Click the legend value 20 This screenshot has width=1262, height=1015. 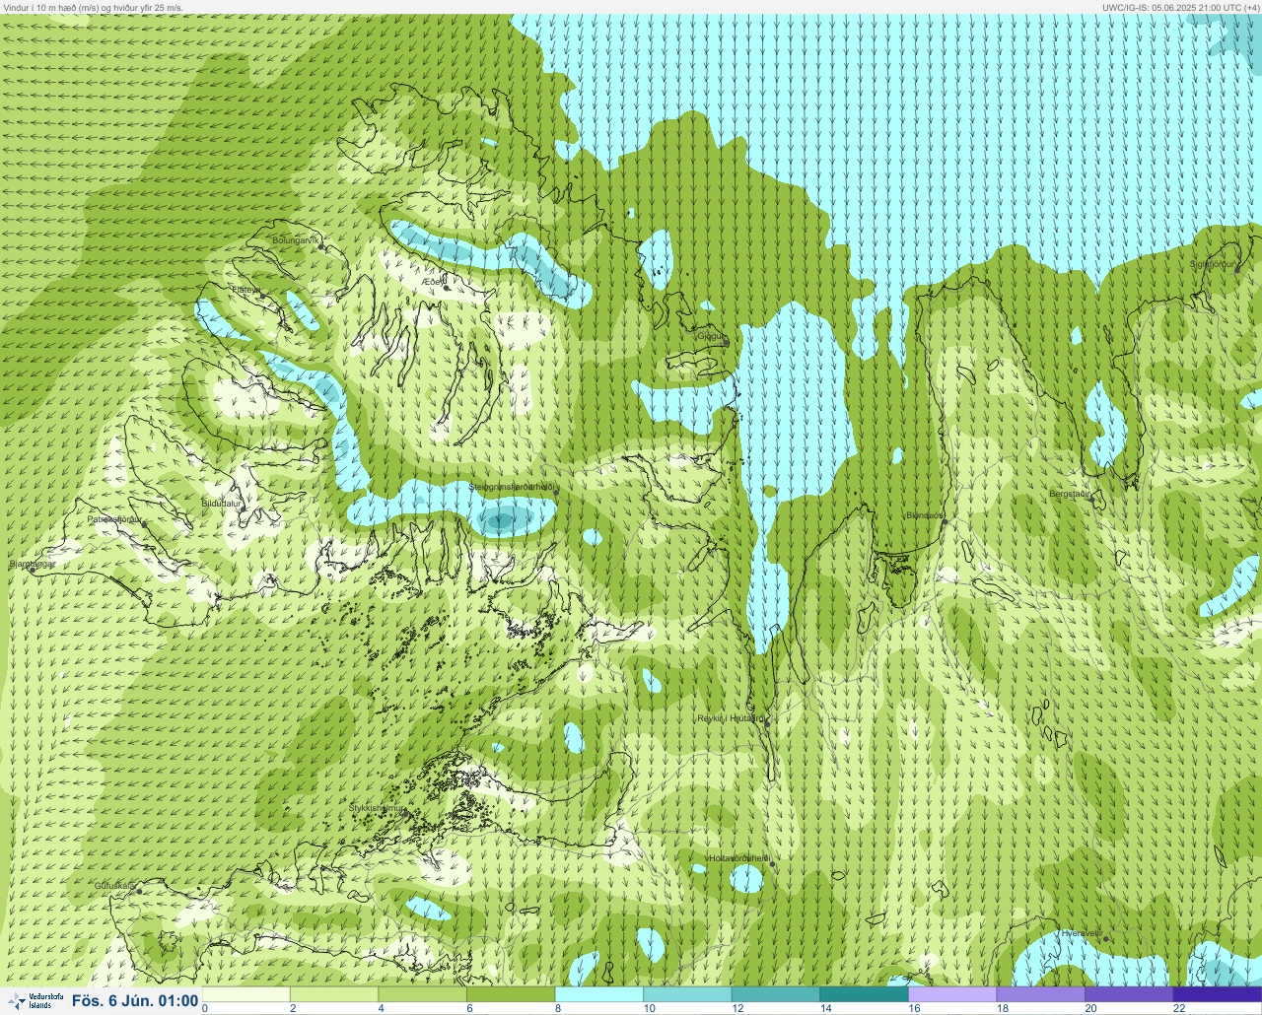click(1090, 1008)
